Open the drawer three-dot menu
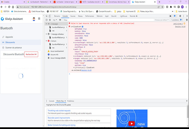 click(x=47, y=101)
